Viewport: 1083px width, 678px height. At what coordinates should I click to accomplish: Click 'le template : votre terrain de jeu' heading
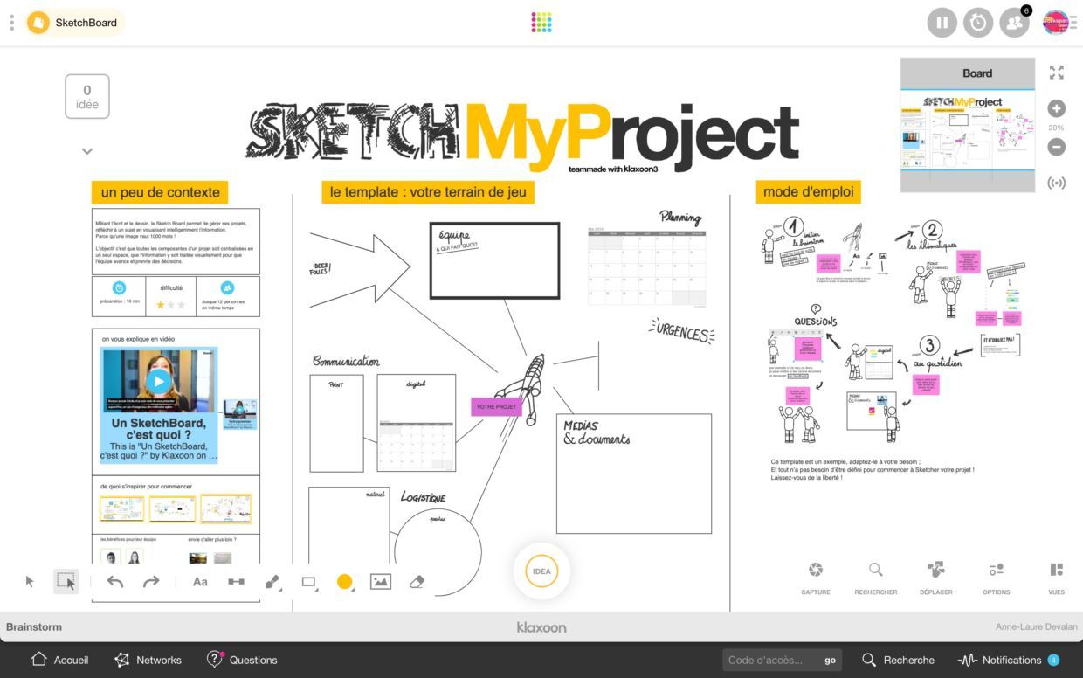pos(428,191)
